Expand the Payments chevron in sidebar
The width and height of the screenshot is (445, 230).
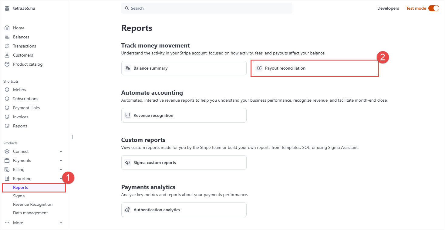pyautogui.click(x=61, y=160)
